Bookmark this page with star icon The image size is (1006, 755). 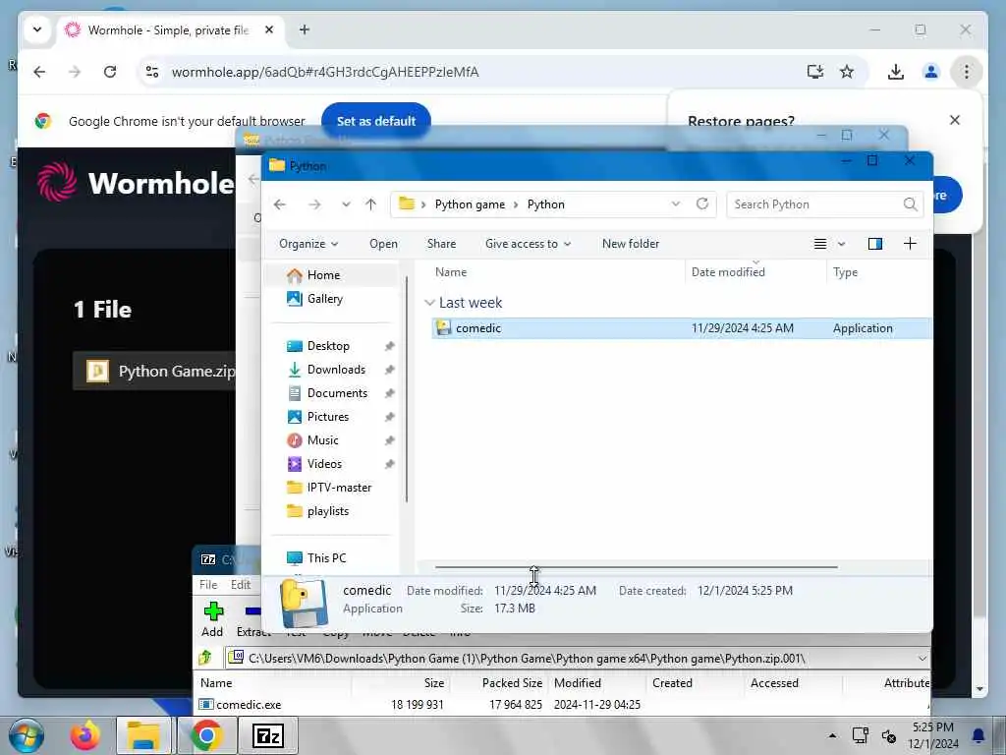(x=847, y=72)
